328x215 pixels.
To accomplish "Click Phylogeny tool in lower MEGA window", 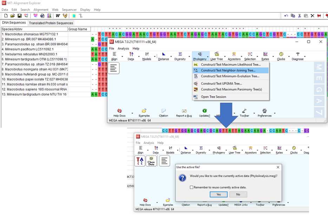I will point(219,150).
